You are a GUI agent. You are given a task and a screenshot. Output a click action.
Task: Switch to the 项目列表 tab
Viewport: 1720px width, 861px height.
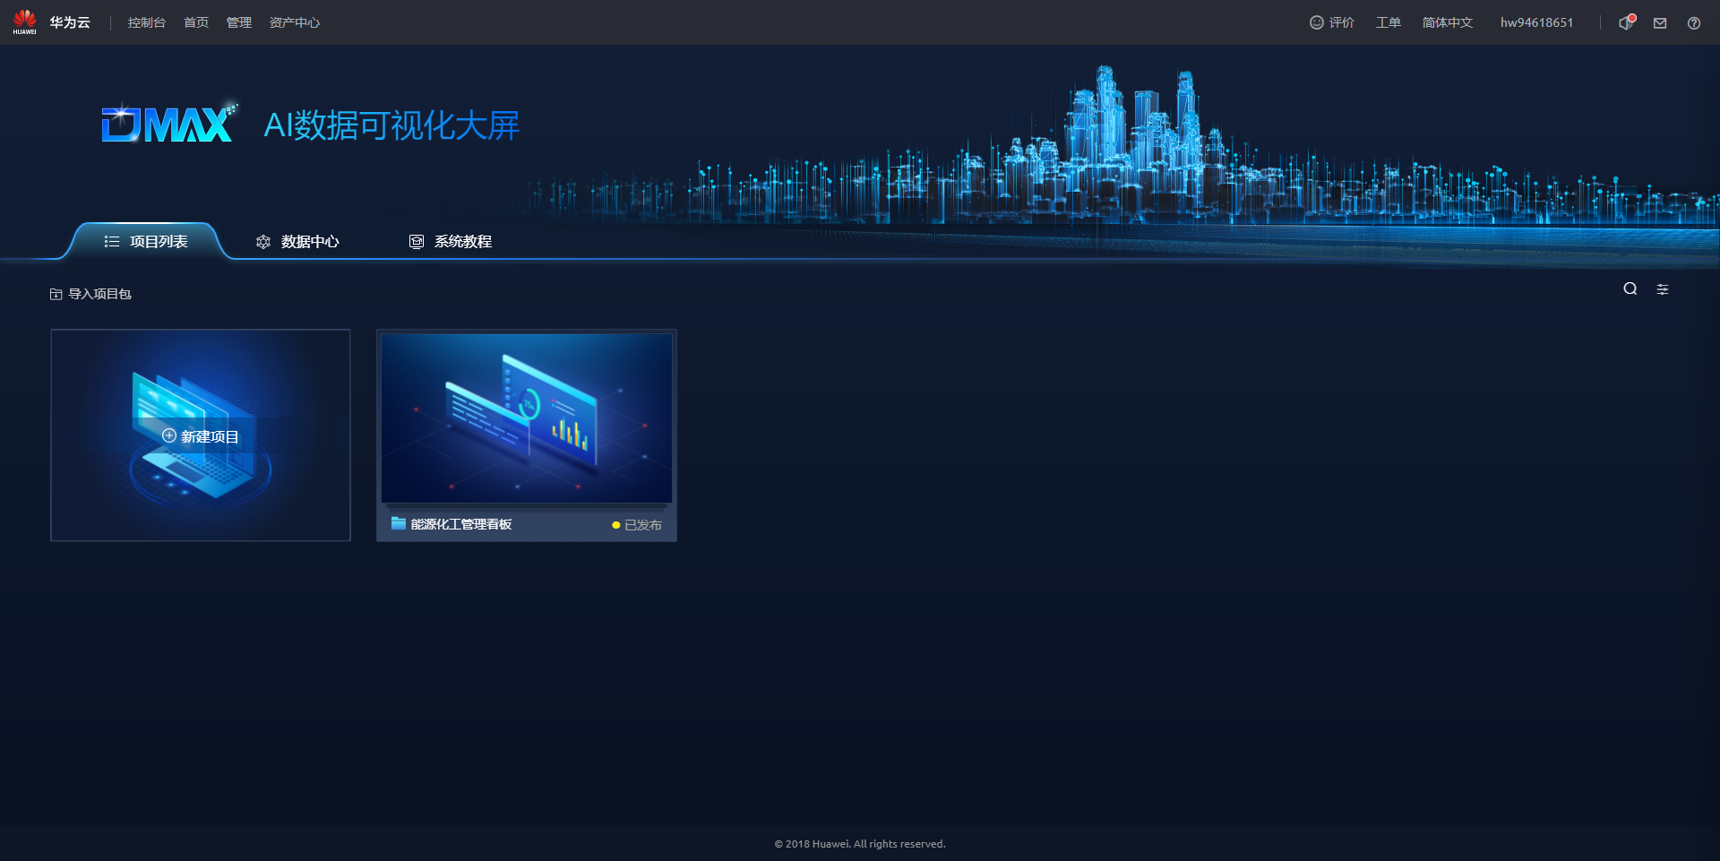(146, 241)
